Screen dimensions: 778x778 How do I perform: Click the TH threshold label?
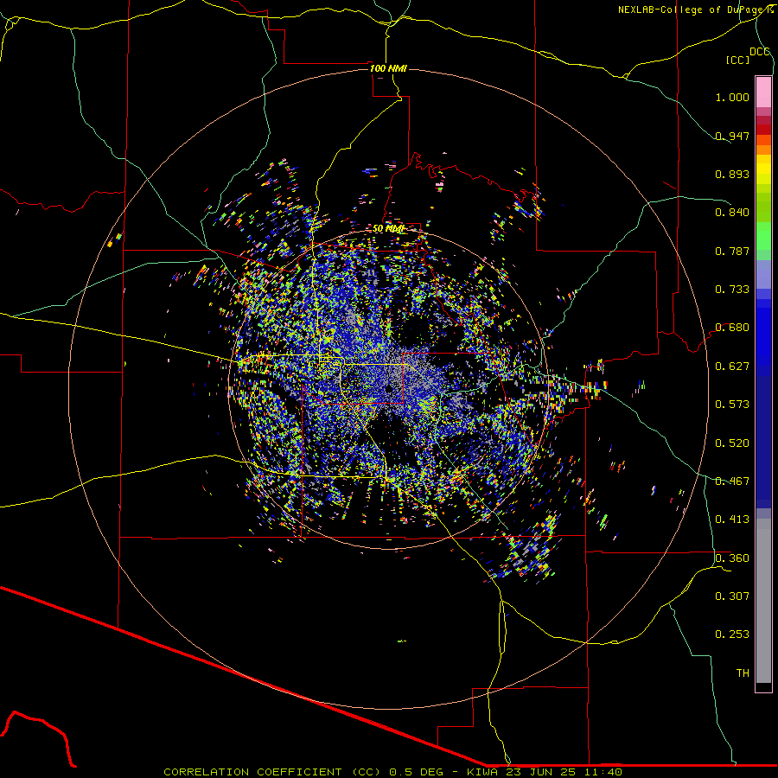click(x=743, y=673)
